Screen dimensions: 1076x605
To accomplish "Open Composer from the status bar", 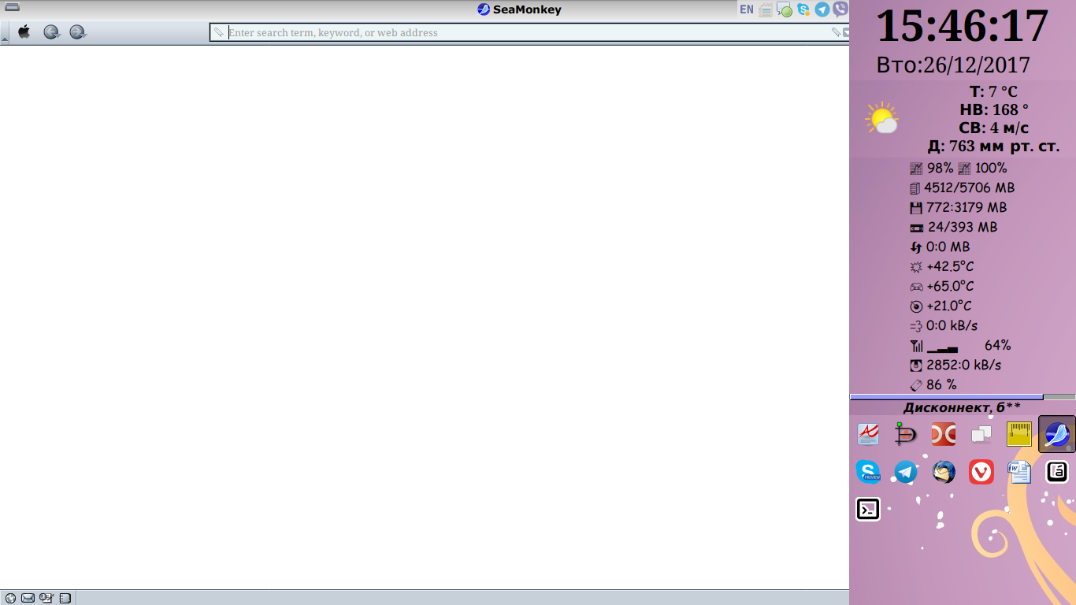I will pyautogui.click(x=46, y=598).
